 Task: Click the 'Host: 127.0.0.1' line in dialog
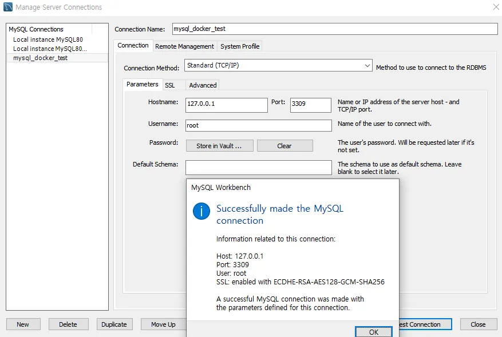(240, 256)
